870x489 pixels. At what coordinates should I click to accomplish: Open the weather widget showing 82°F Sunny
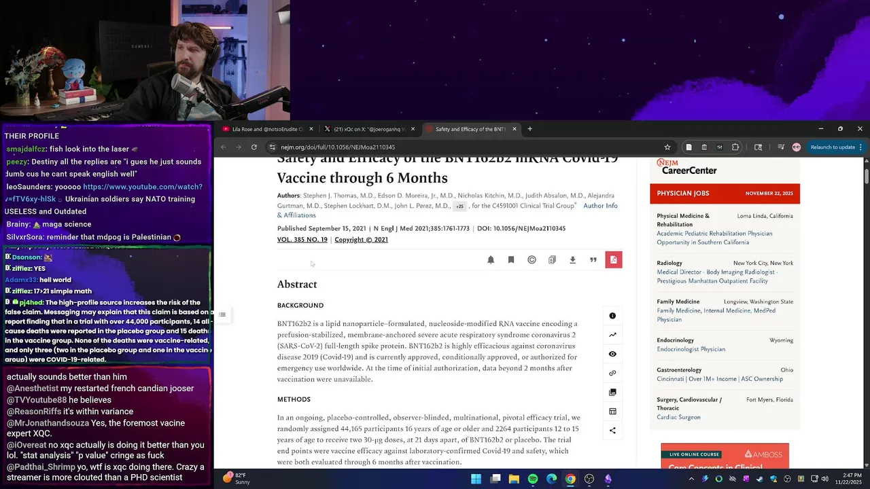click(236, 478)
